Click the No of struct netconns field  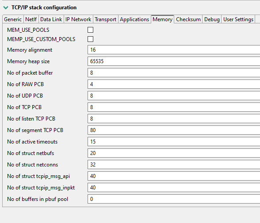174,165
